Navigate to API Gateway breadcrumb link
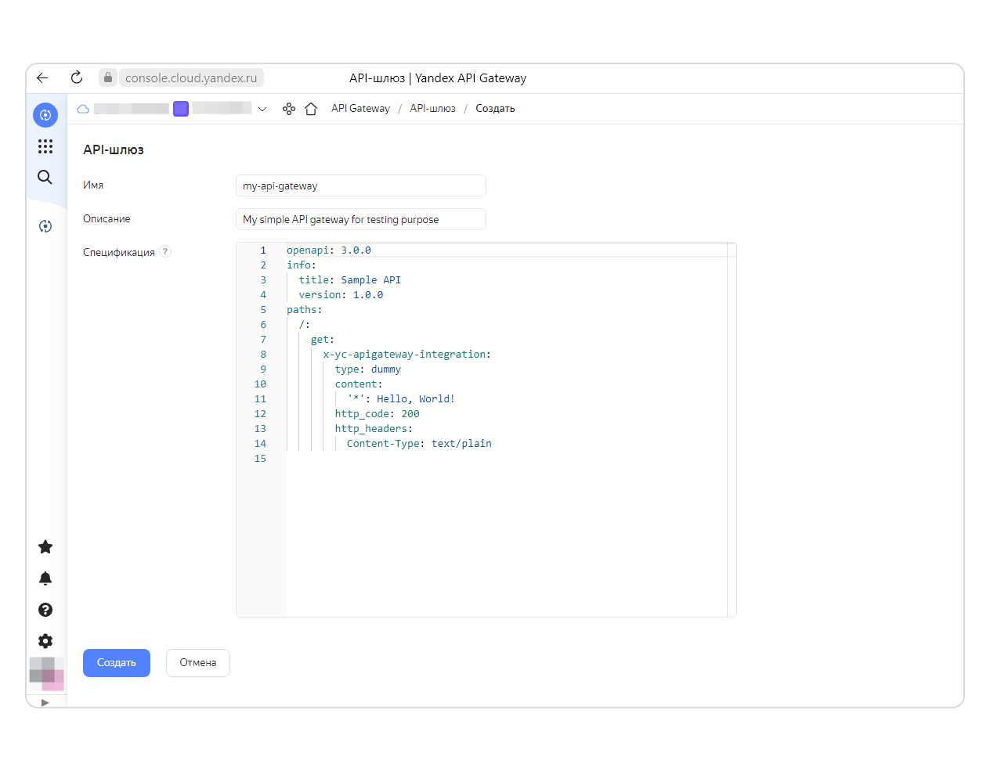Image resolution: width=990 pixels, height=771 pixels. 360,108
